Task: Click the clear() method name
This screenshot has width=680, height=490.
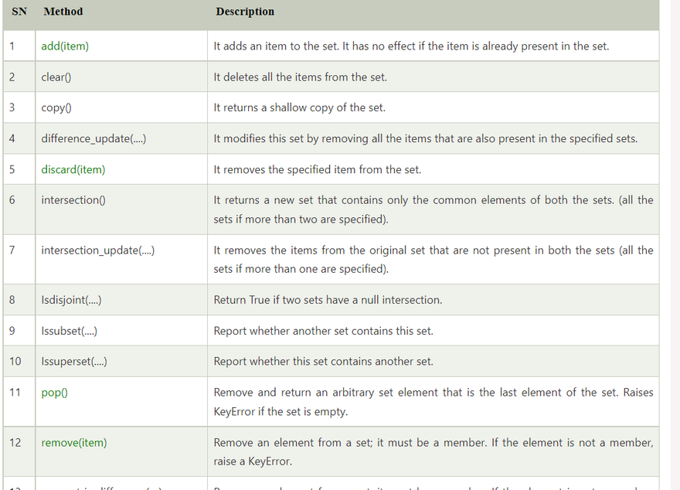Action: (x=57, y=77)
